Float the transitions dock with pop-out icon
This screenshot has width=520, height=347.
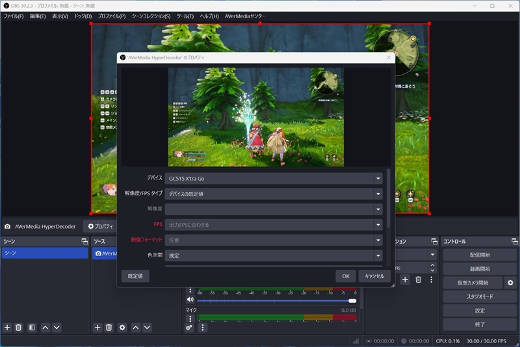[x=434, y=241]
